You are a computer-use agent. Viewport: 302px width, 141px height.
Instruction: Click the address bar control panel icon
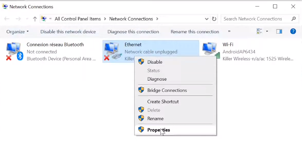(x=44, y=19)
